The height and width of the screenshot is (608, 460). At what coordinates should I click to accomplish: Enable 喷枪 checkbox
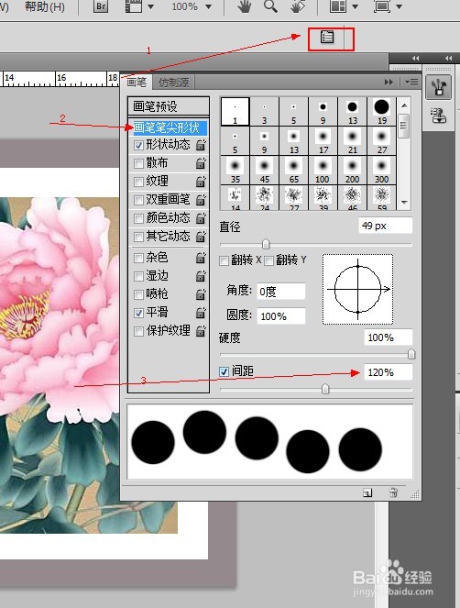[138, 294]
